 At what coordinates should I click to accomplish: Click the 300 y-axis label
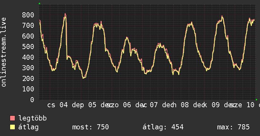coord(28,68)
